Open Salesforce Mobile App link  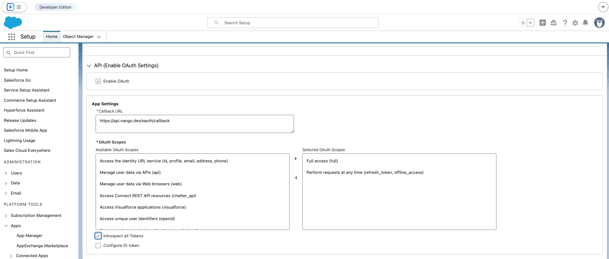(26, 130)
